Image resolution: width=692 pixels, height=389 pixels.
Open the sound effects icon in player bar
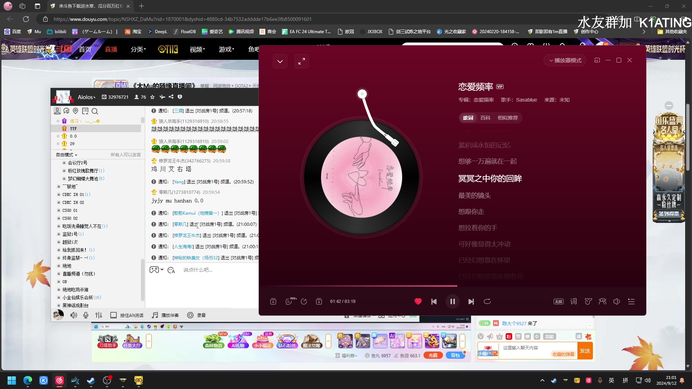click(588, 301)
